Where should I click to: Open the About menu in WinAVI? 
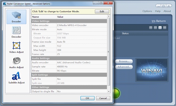167,11
